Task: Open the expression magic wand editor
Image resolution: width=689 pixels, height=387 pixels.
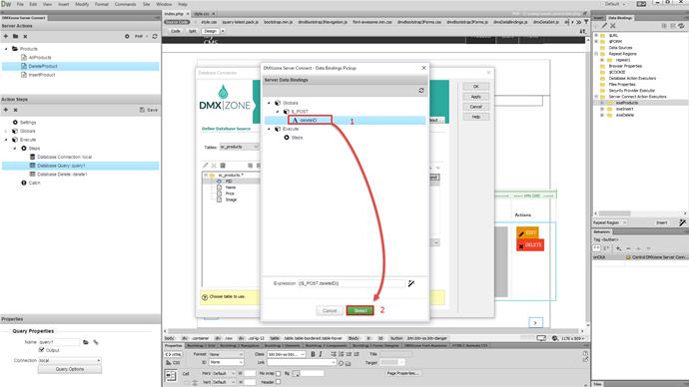Action: pyautogui.click(x=410, y=283)
